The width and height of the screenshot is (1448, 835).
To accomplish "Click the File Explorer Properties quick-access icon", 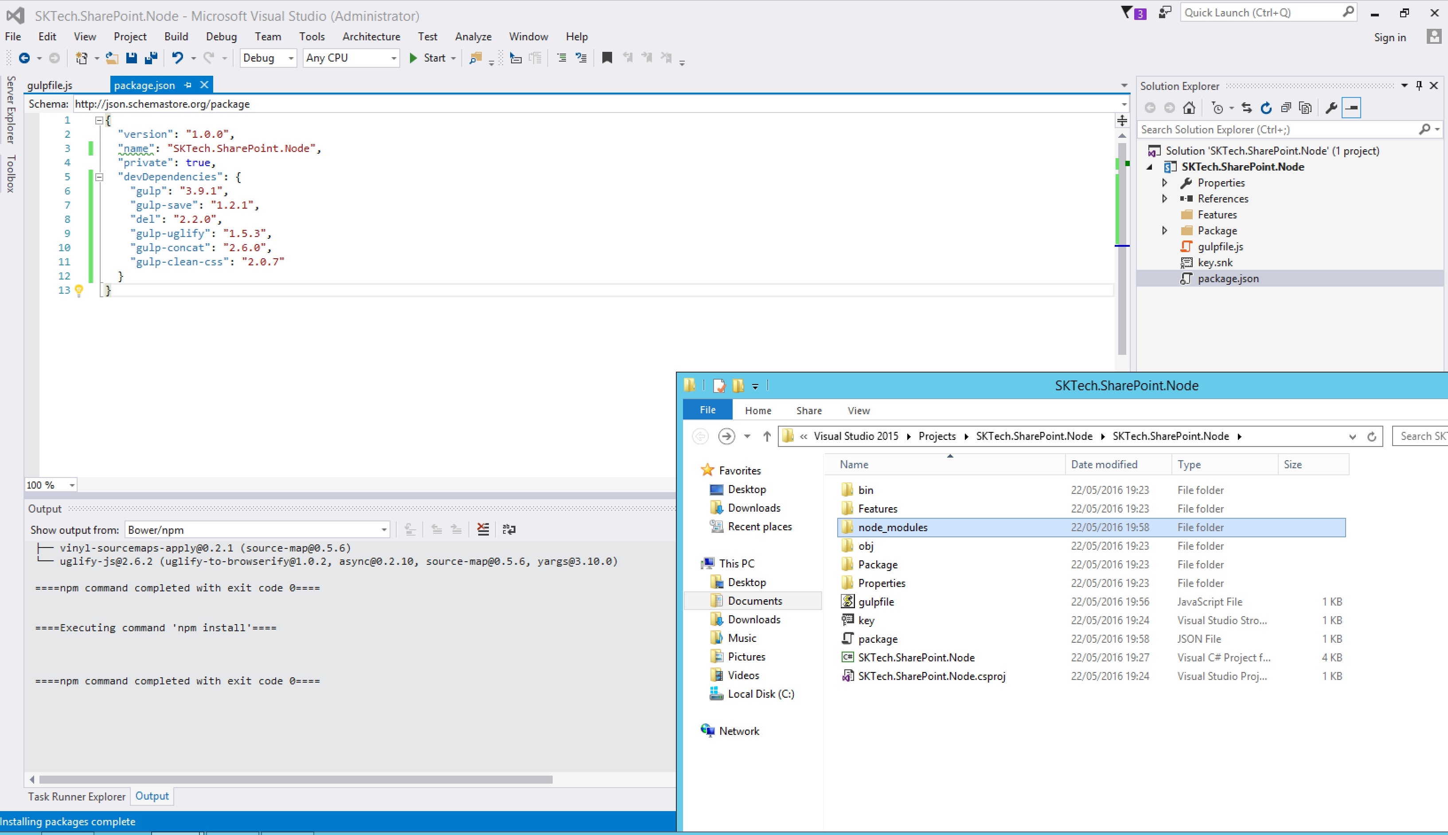I will [x=719, y=385].
